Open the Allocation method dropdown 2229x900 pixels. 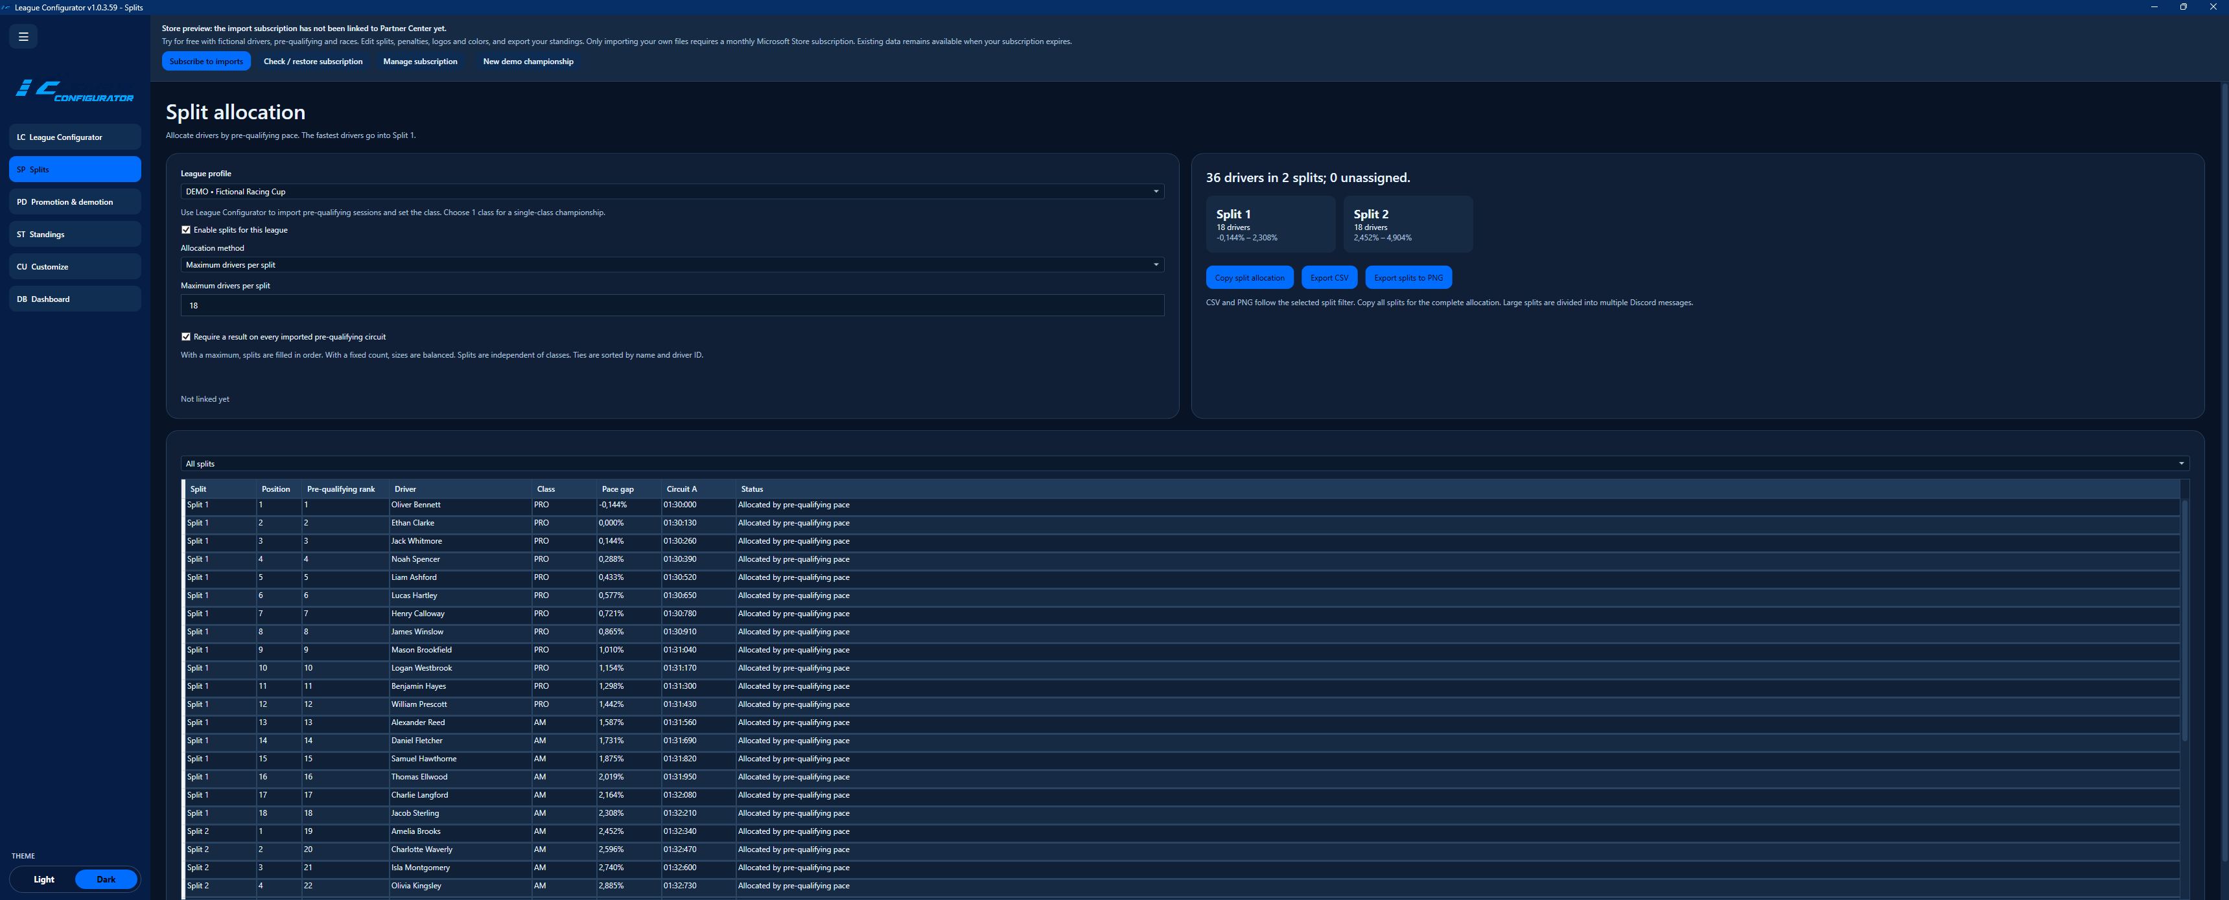click(x=672, y=265)
